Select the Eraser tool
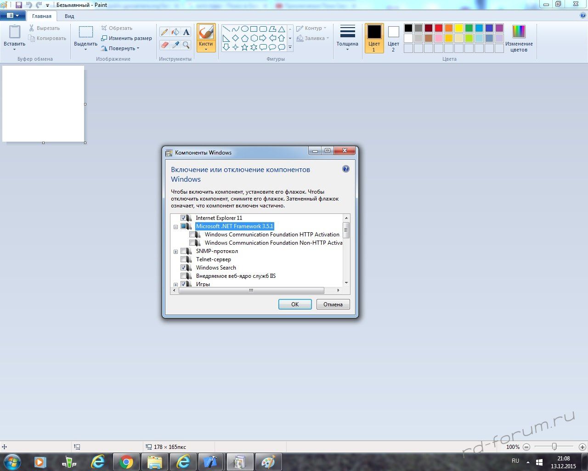588x471 pixels. pos(164,45)
